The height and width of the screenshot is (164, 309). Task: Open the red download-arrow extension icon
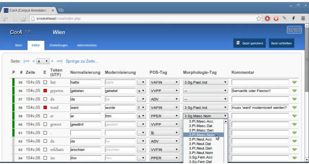pyautogui.click(x=276, y=19)
